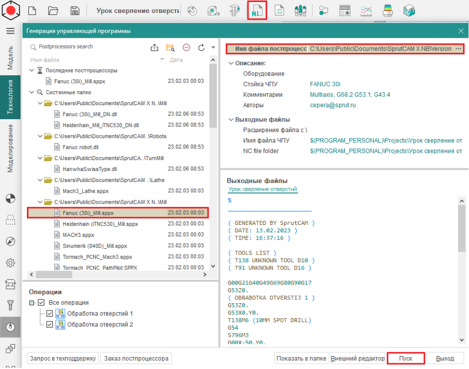Click the refresh postprocessors list icon
Viewport: 469px width, 369px height.
pos(201,48)
